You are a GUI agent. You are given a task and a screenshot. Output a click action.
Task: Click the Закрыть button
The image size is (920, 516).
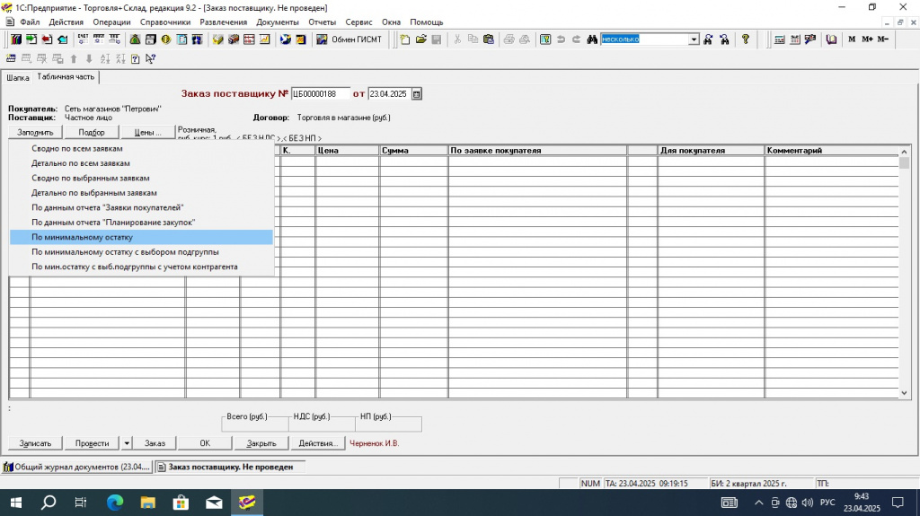(x=261, y=443)
